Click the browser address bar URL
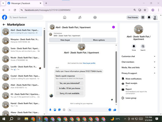Viewport: 162px width, 122px height. click(x=48, y=10)
